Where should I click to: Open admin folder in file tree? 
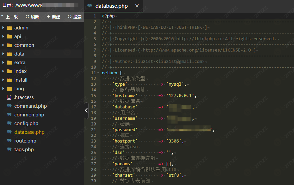tap(21, 28)
